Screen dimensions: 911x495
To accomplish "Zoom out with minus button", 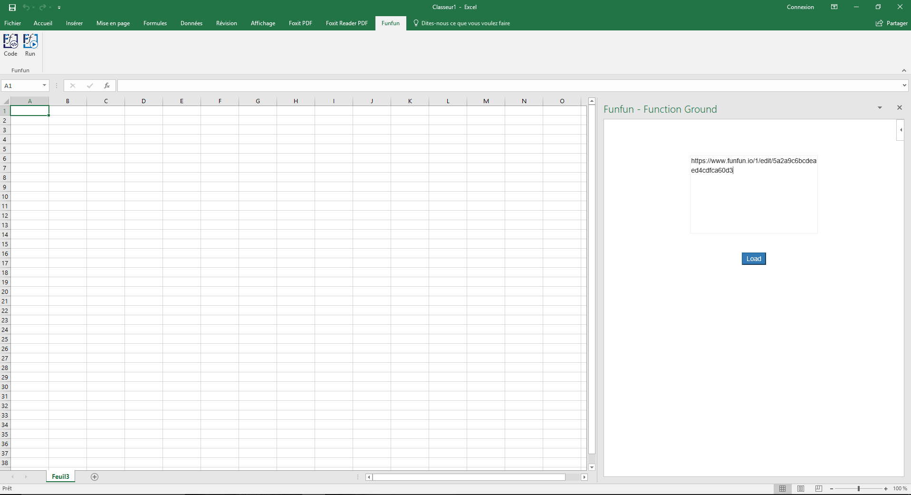I will coord(832,489).
